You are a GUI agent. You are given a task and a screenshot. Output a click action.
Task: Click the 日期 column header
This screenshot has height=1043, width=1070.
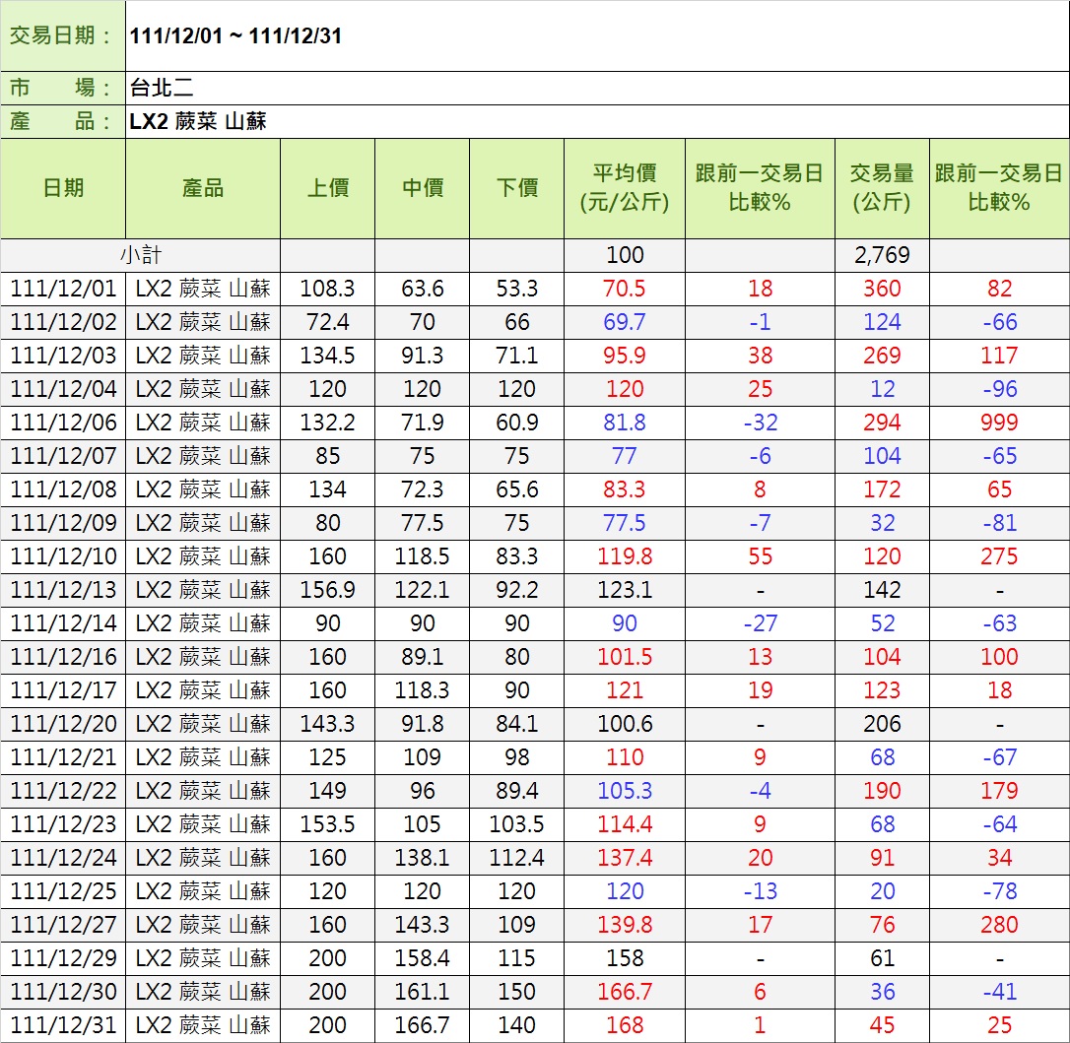pos(63,188)
